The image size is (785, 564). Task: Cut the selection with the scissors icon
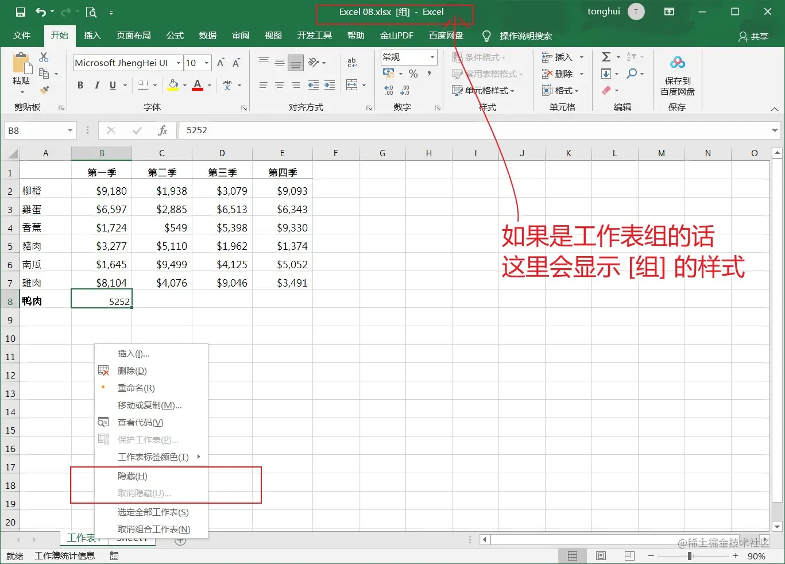pos(44,57)
